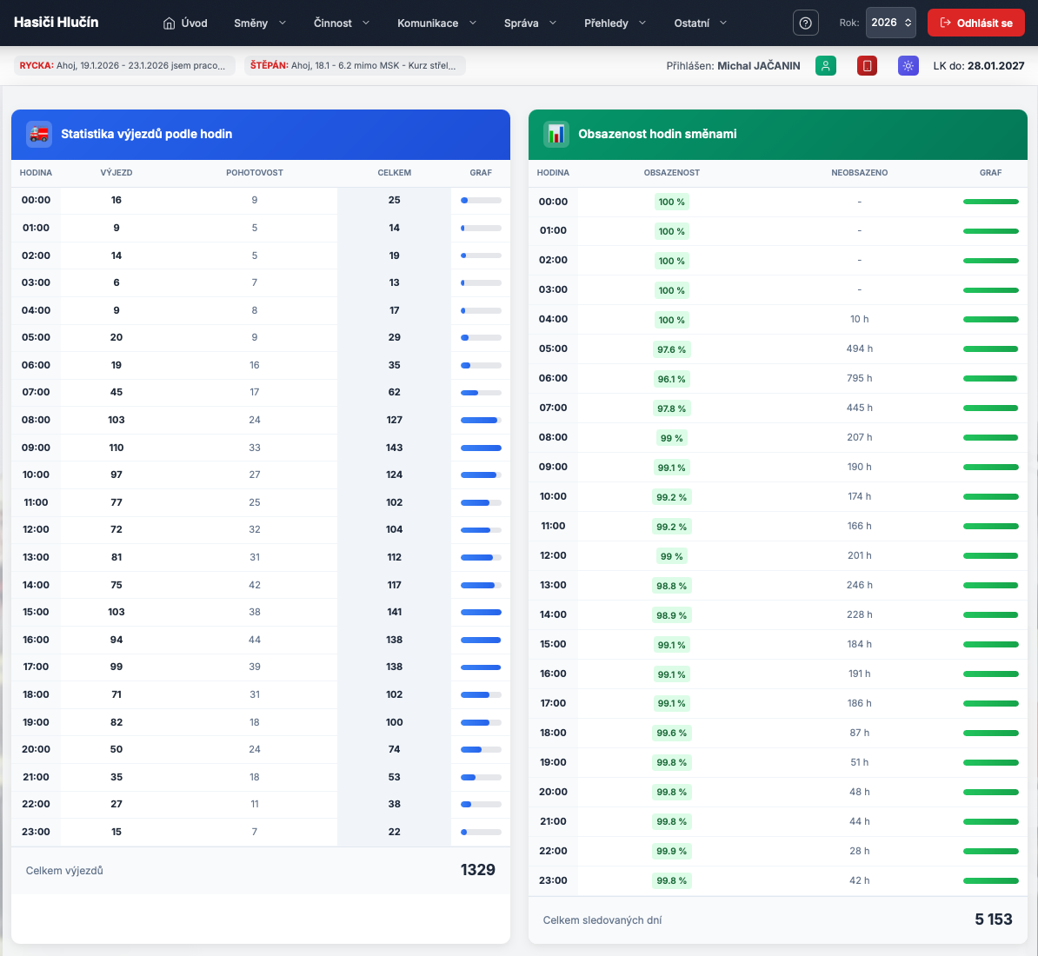Image resolution: width=1038 pixels, height=956 pixels.
Task: Click the home icon beside Úvod
Action: 170,23
